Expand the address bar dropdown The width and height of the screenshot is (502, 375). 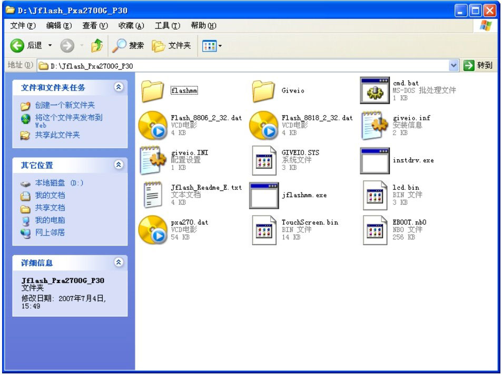pos(454,66)
